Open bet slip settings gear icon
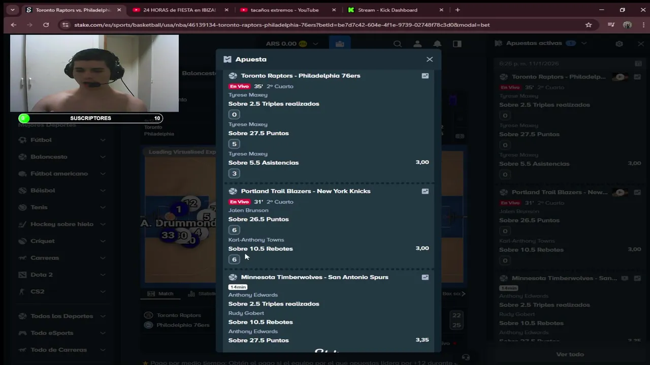The image size is (650, 365). tap(619, 44)
